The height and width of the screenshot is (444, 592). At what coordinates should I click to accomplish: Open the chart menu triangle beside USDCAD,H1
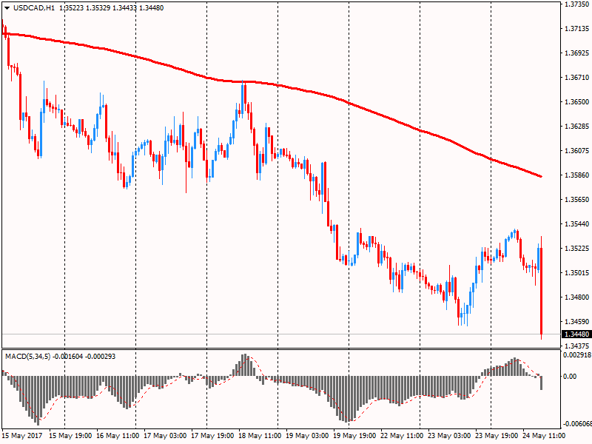7,8
